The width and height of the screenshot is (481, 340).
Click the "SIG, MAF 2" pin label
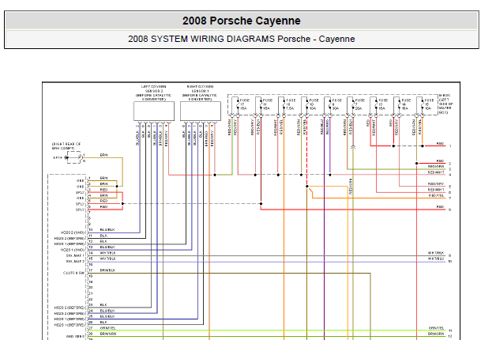[75, 262]
